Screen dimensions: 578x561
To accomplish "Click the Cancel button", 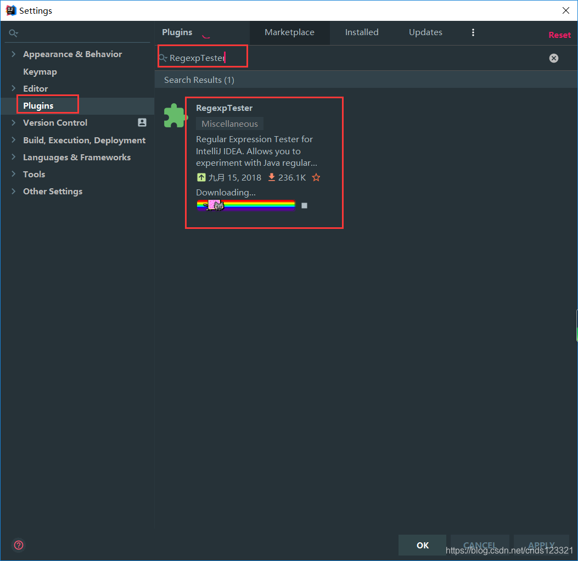I will 480,545.
